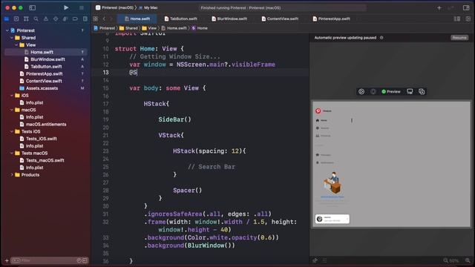Select the Shared breadcrumb in jump bar
This screenshot has width=475, height=267.
point(128,28)
